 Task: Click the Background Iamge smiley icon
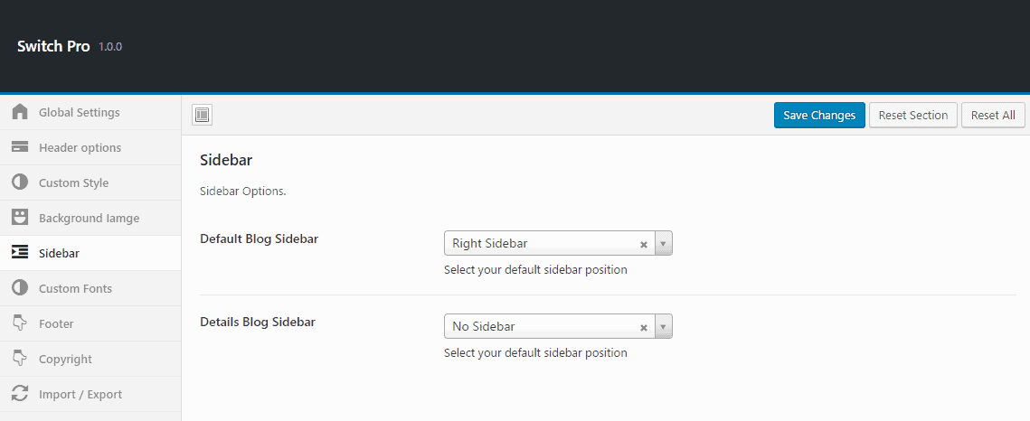click(x=20, y=218)
